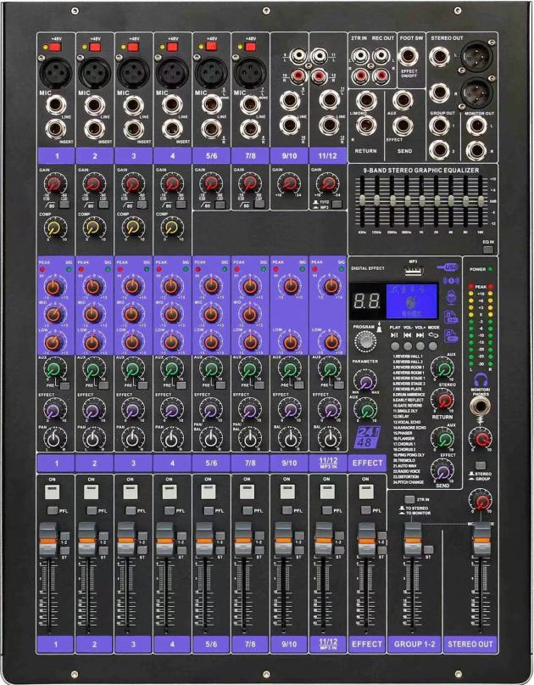Image resolution: width=534 pixels, height=685 pixels.
Task: Click the purple microphone icon
Action: 451,297
